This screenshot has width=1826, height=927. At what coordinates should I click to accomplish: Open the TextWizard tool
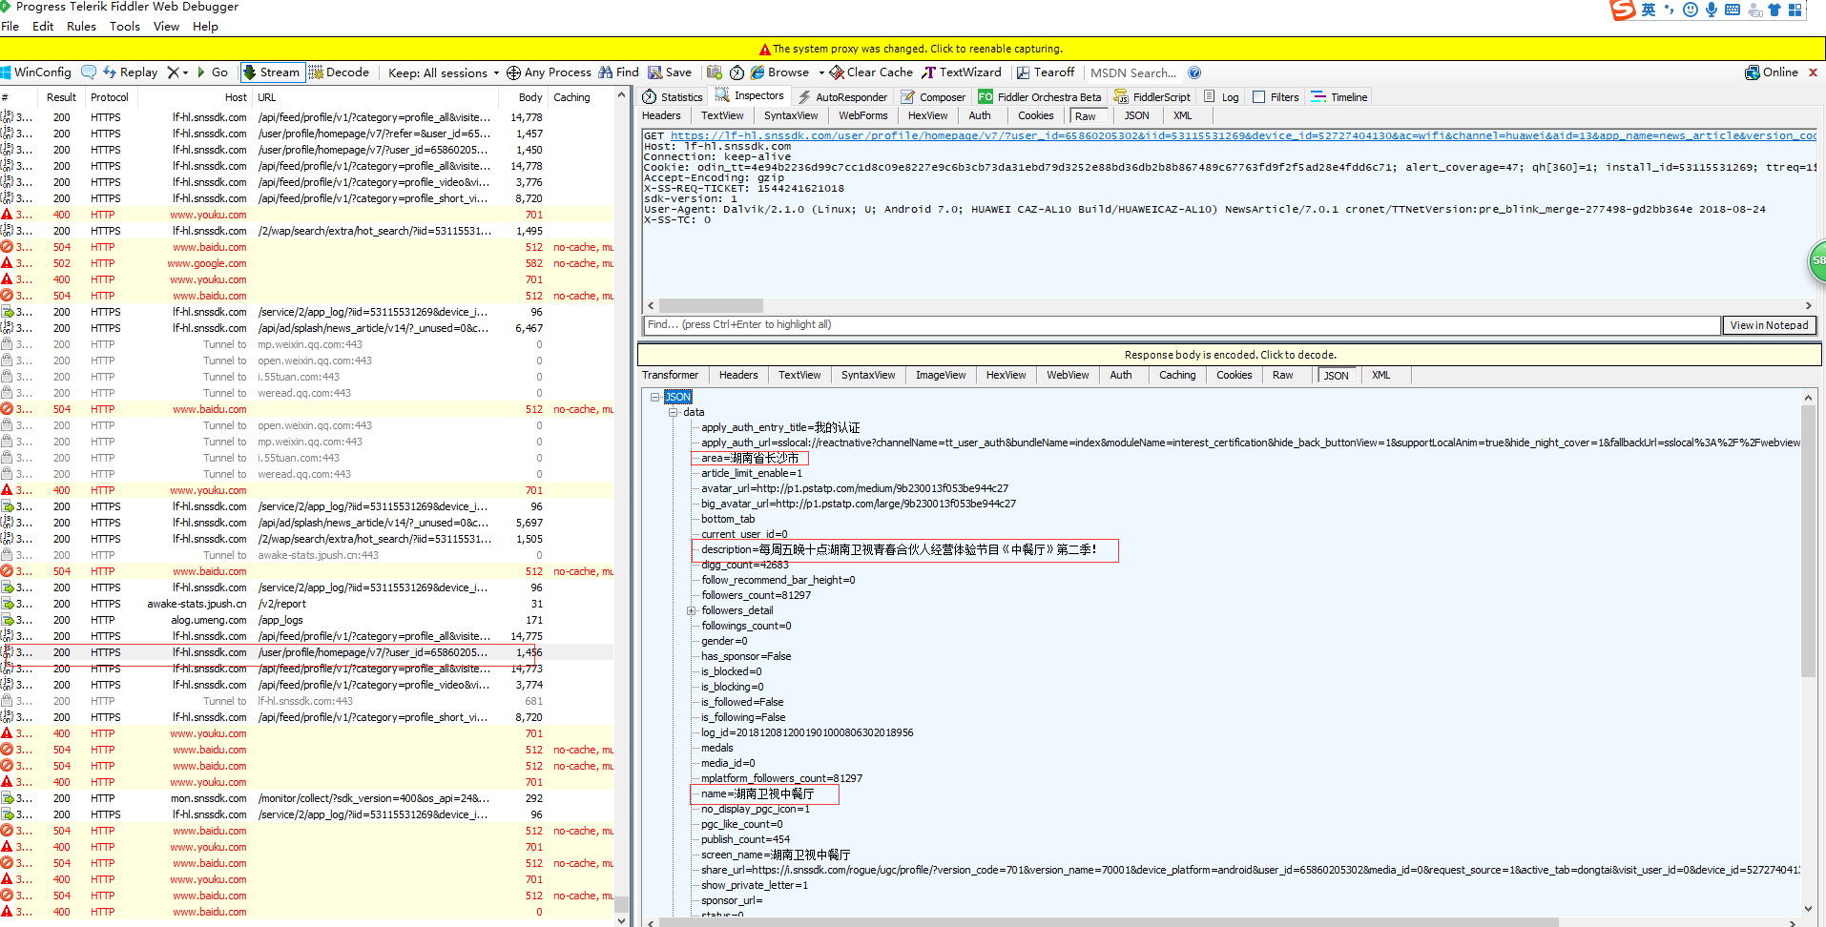click(x=962, y=72)
